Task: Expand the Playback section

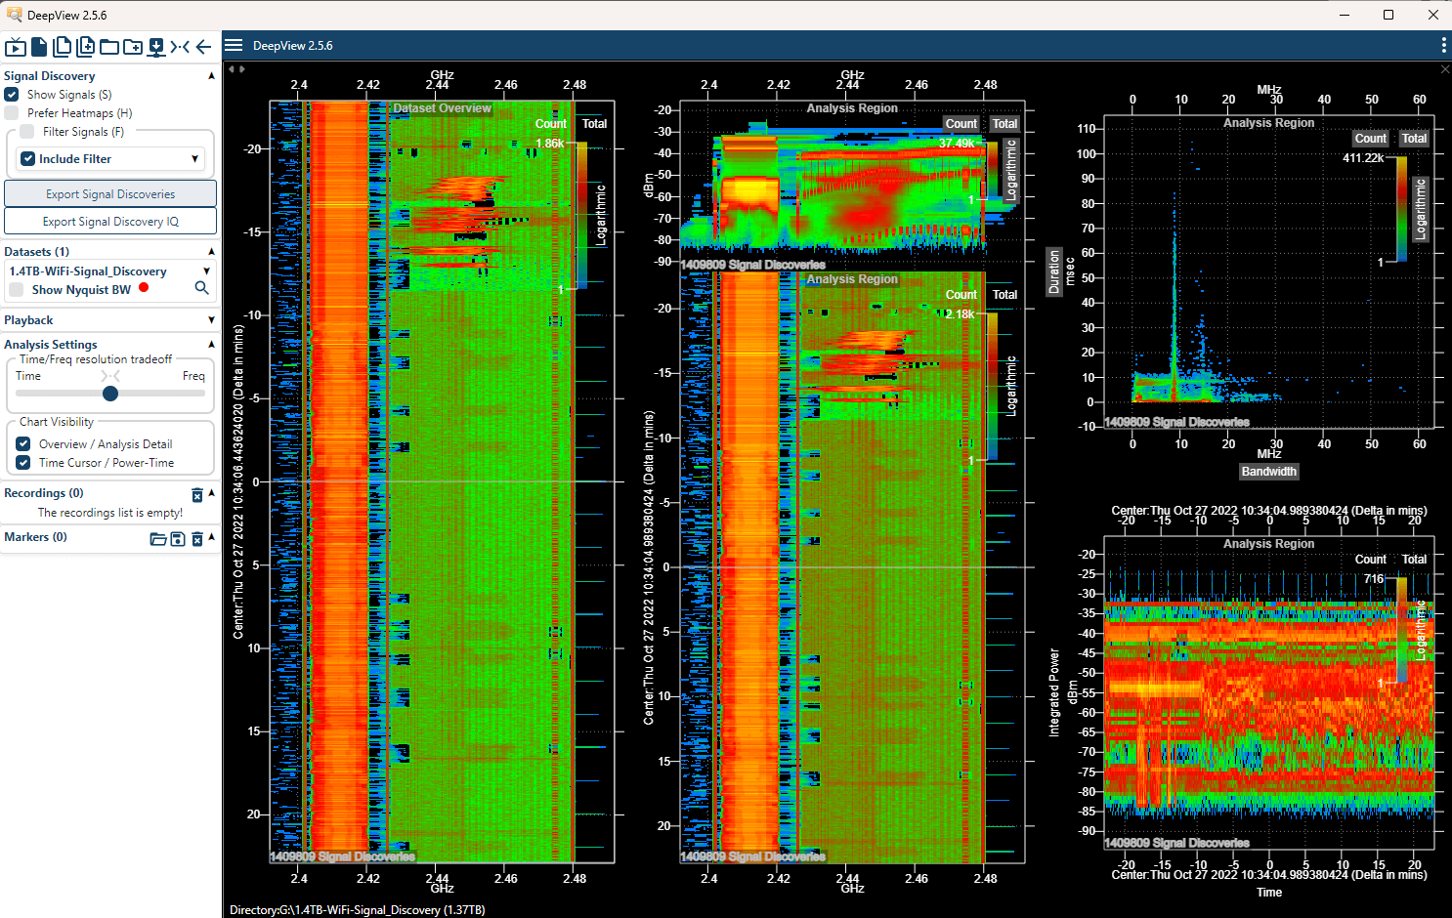Action: click(x=210, y=319)
